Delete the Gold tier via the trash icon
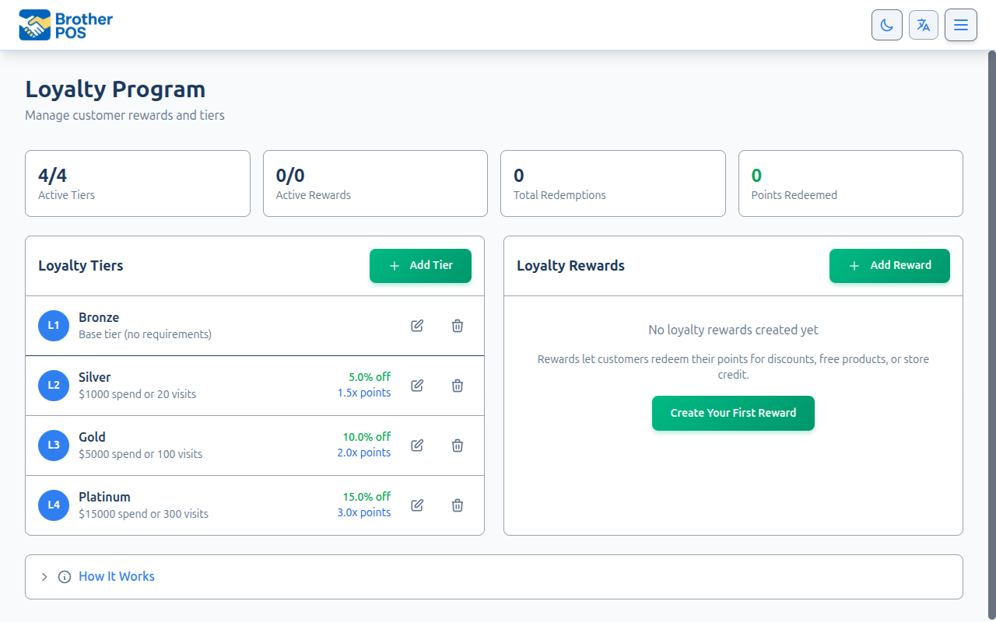The image size is (996, 622). (457, 446)
